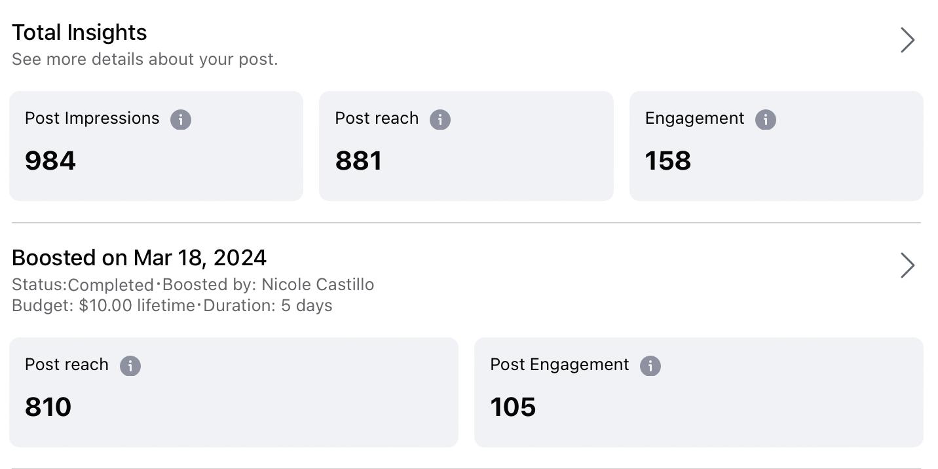The width and height of the screenshot is (938, 469).
Task: Open boost details via the Boosted chevron
Action: (907, 265)
